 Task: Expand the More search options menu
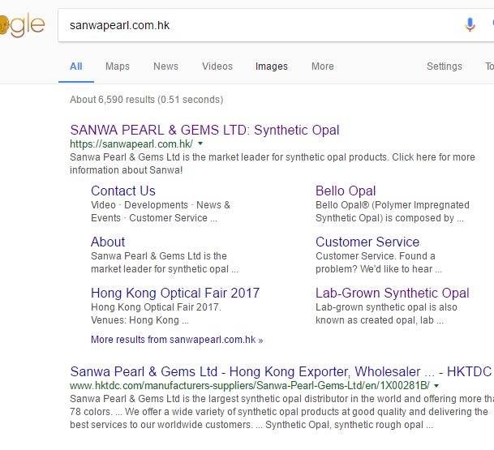click(x=323, y=66)
